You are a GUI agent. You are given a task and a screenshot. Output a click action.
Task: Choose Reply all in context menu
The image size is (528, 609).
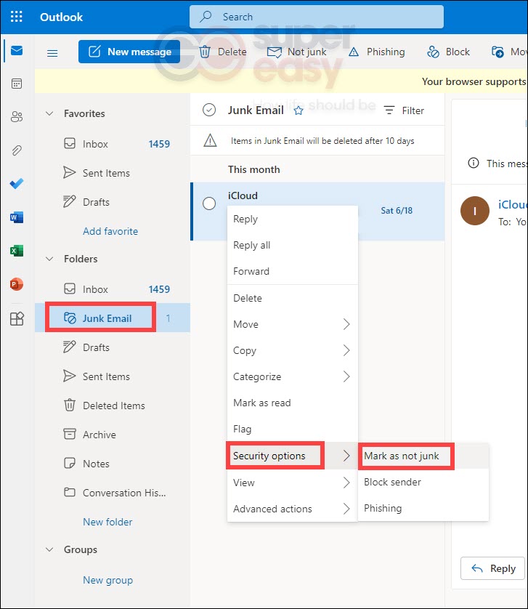point(293,245)
